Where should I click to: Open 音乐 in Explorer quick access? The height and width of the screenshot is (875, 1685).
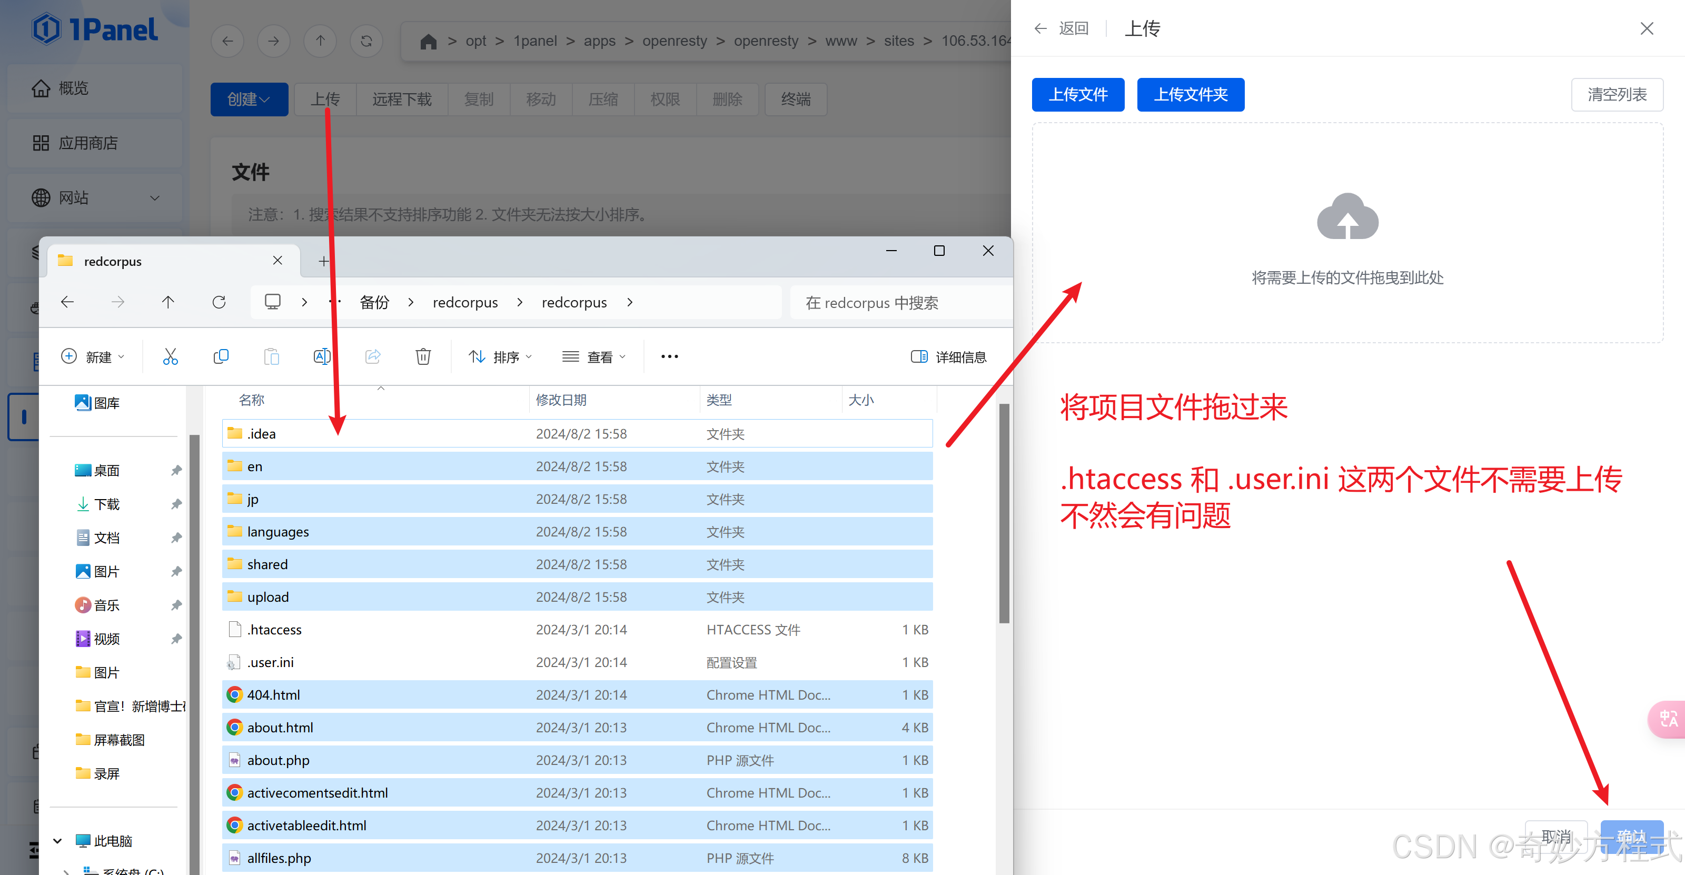pos(98,605)
